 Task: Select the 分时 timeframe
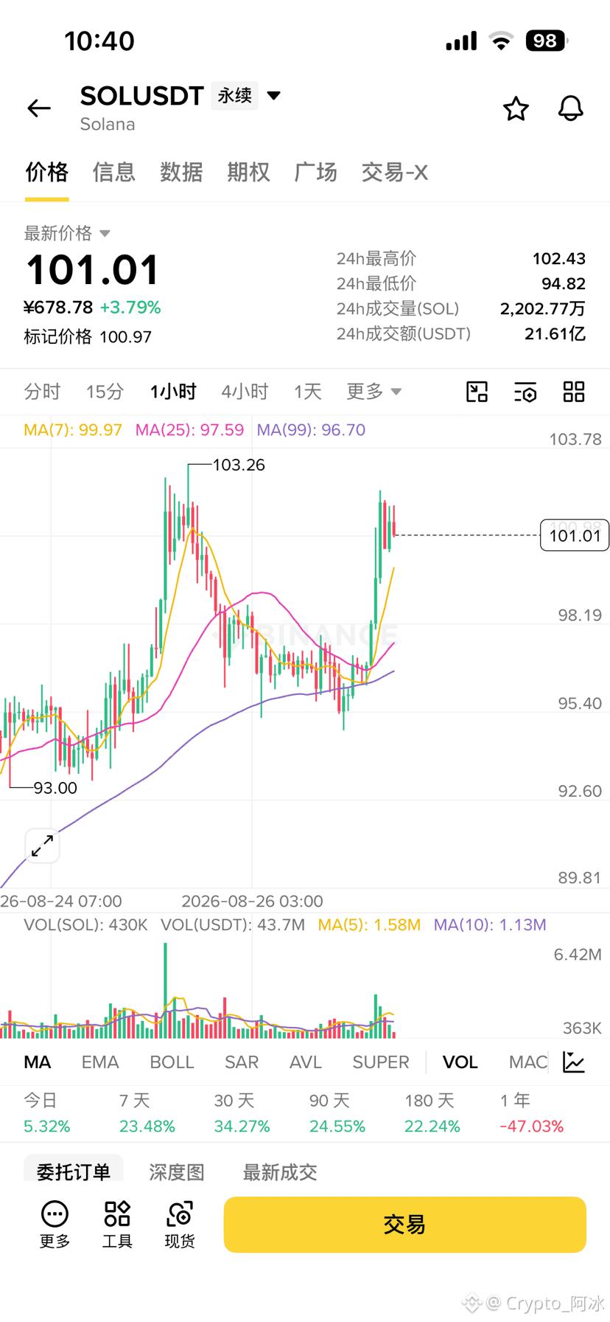pos(42,392)
